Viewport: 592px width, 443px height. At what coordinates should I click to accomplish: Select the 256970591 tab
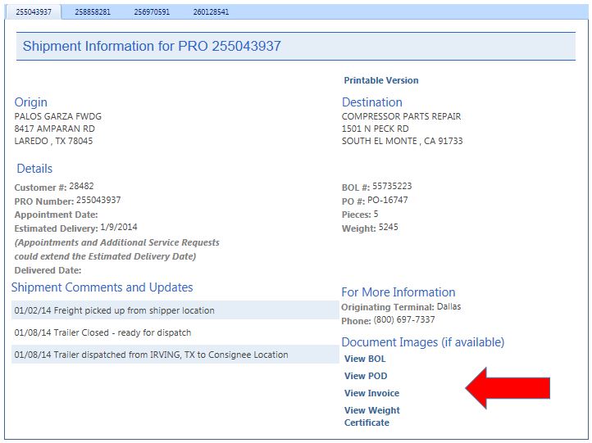coord(152,12)
